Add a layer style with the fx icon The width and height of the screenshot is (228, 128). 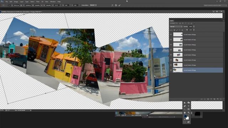(205, 99)
